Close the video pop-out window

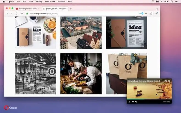click(x=169, y=81)
